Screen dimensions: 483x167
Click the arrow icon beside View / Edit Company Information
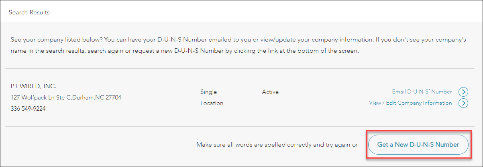pyautogui.click(x=463, y=103)
